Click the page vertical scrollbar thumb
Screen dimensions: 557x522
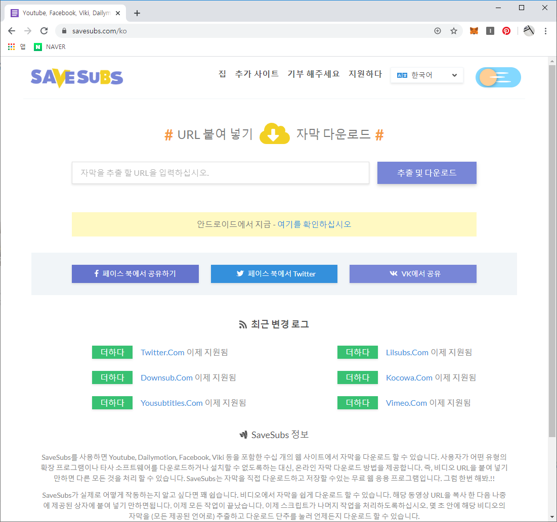click(552, 251)
